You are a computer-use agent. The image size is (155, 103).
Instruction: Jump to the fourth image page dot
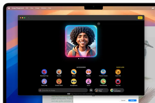(83, 58)
